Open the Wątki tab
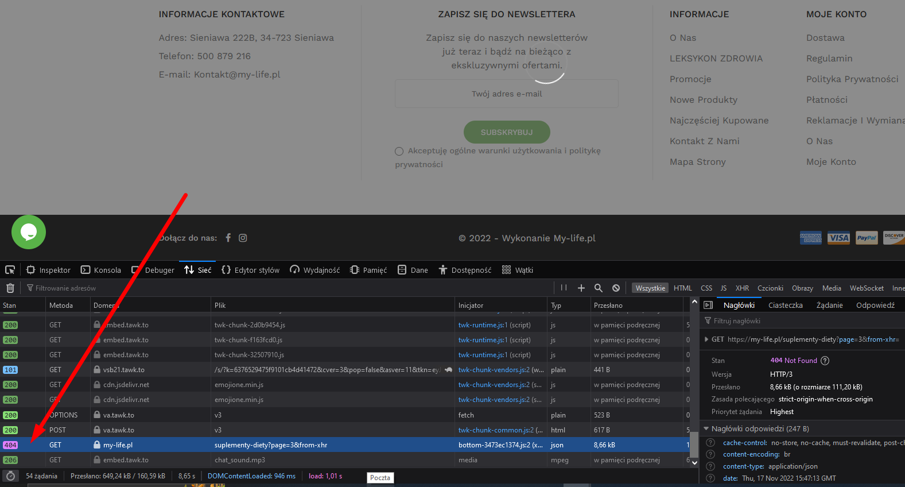Image resolution: width=905 pixels, height=487 pixels. (x=518, y=270)
